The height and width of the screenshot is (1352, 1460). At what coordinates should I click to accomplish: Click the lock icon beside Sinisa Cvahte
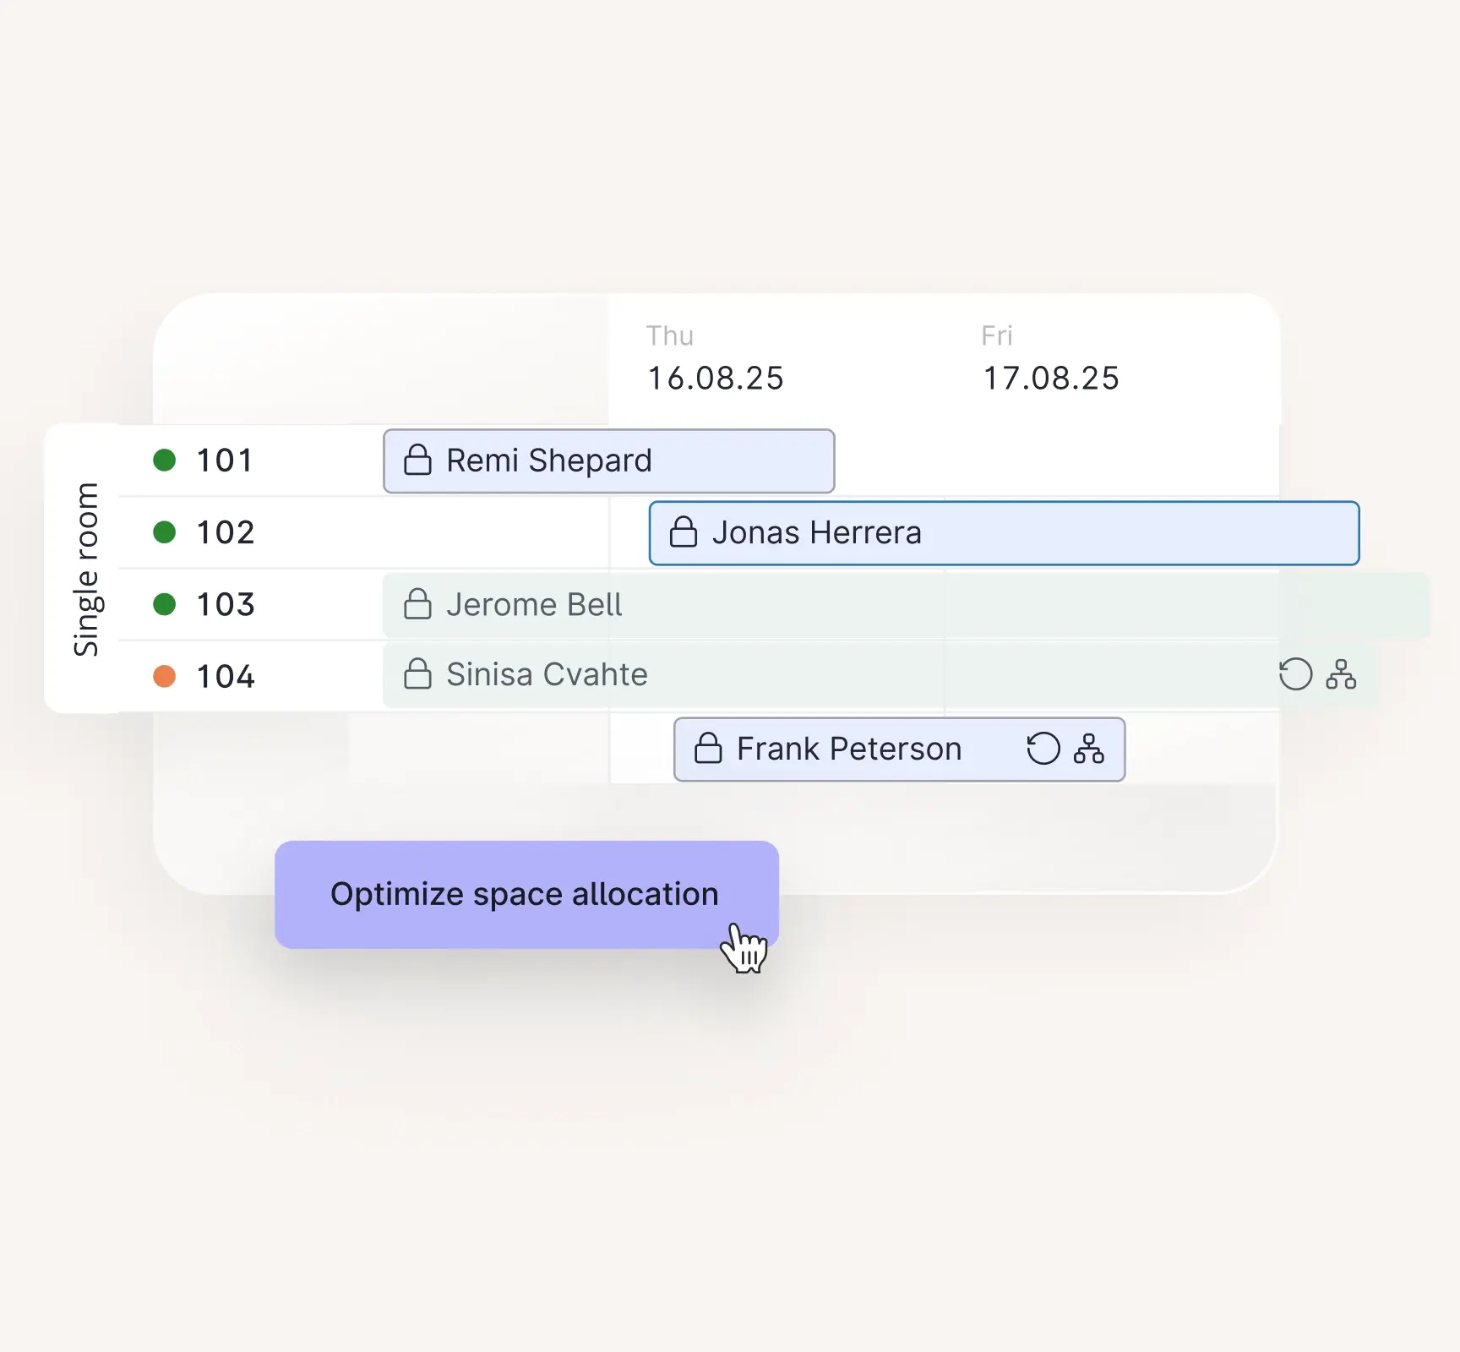click(417, 673)
